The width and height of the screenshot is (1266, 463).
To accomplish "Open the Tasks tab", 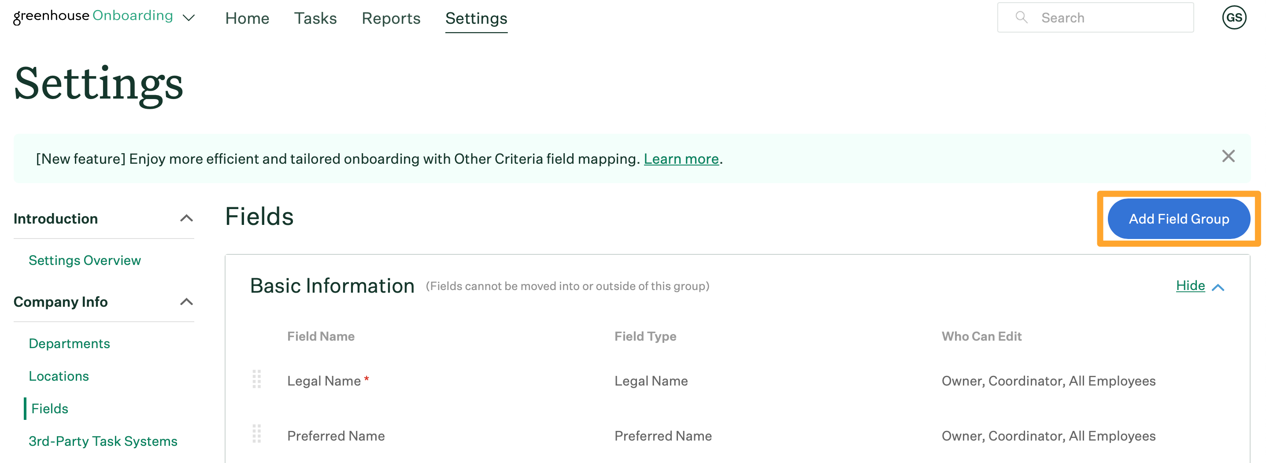I will click(x=315, y=18).
